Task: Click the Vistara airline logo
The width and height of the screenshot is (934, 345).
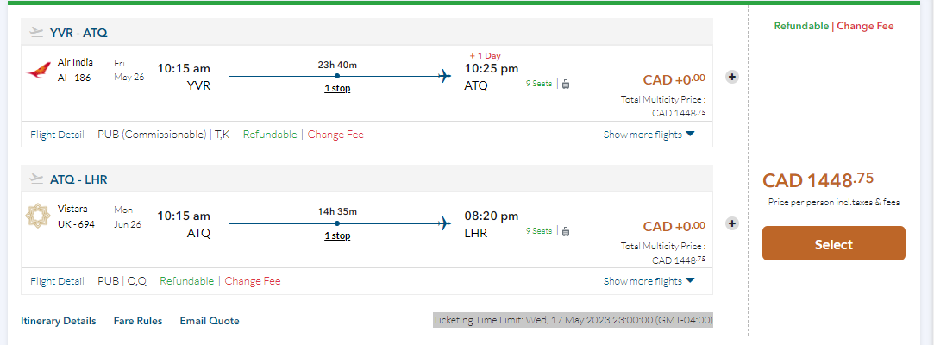Action: pos(39,216)
